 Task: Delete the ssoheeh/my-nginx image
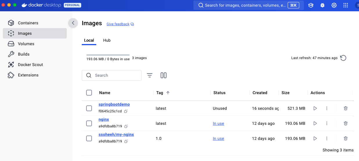tap(346, 138)
